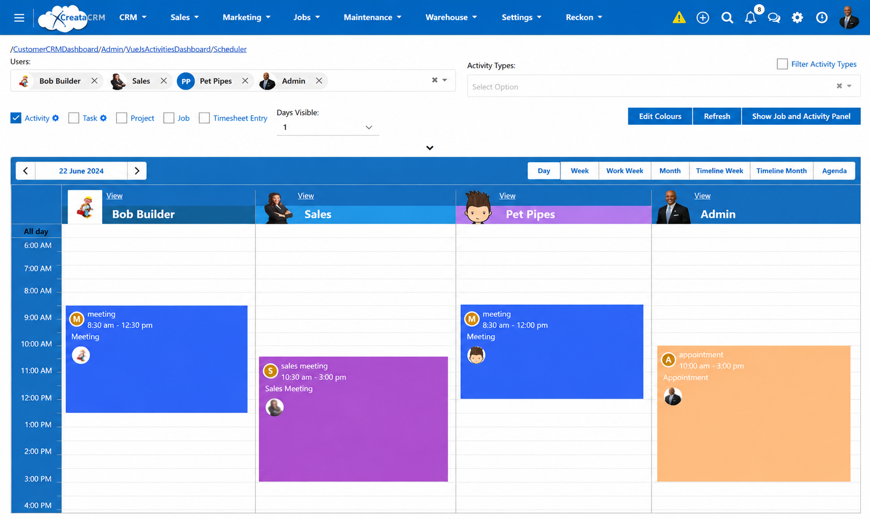The width and height of the screenshot is (870, 519).
Task: Open user profile avatar in top bar
Action: coord(849,18)
